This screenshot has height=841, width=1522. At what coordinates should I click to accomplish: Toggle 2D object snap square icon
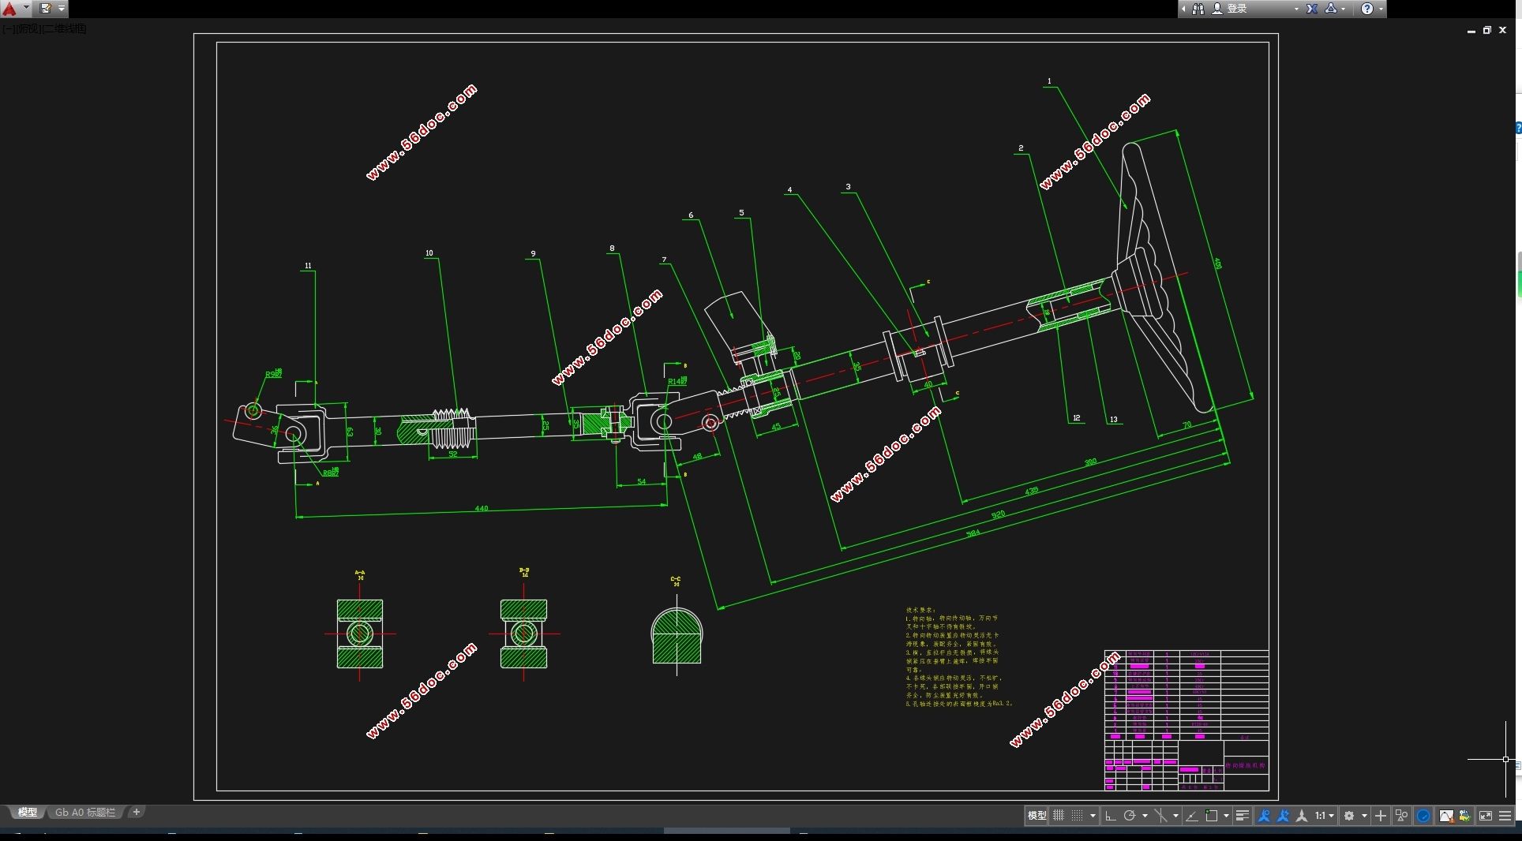(1211, 816)
